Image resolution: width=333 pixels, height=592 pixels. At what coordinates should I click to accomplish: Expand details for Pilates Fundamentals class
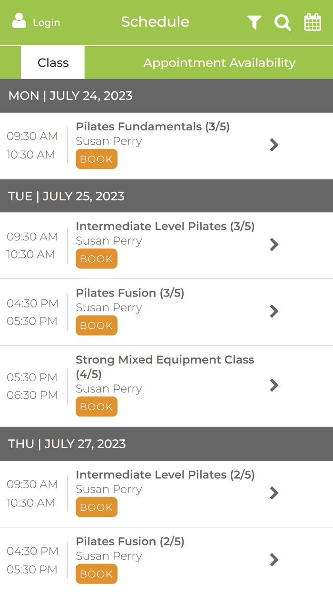pyautogui.click(x=274, y=145)
